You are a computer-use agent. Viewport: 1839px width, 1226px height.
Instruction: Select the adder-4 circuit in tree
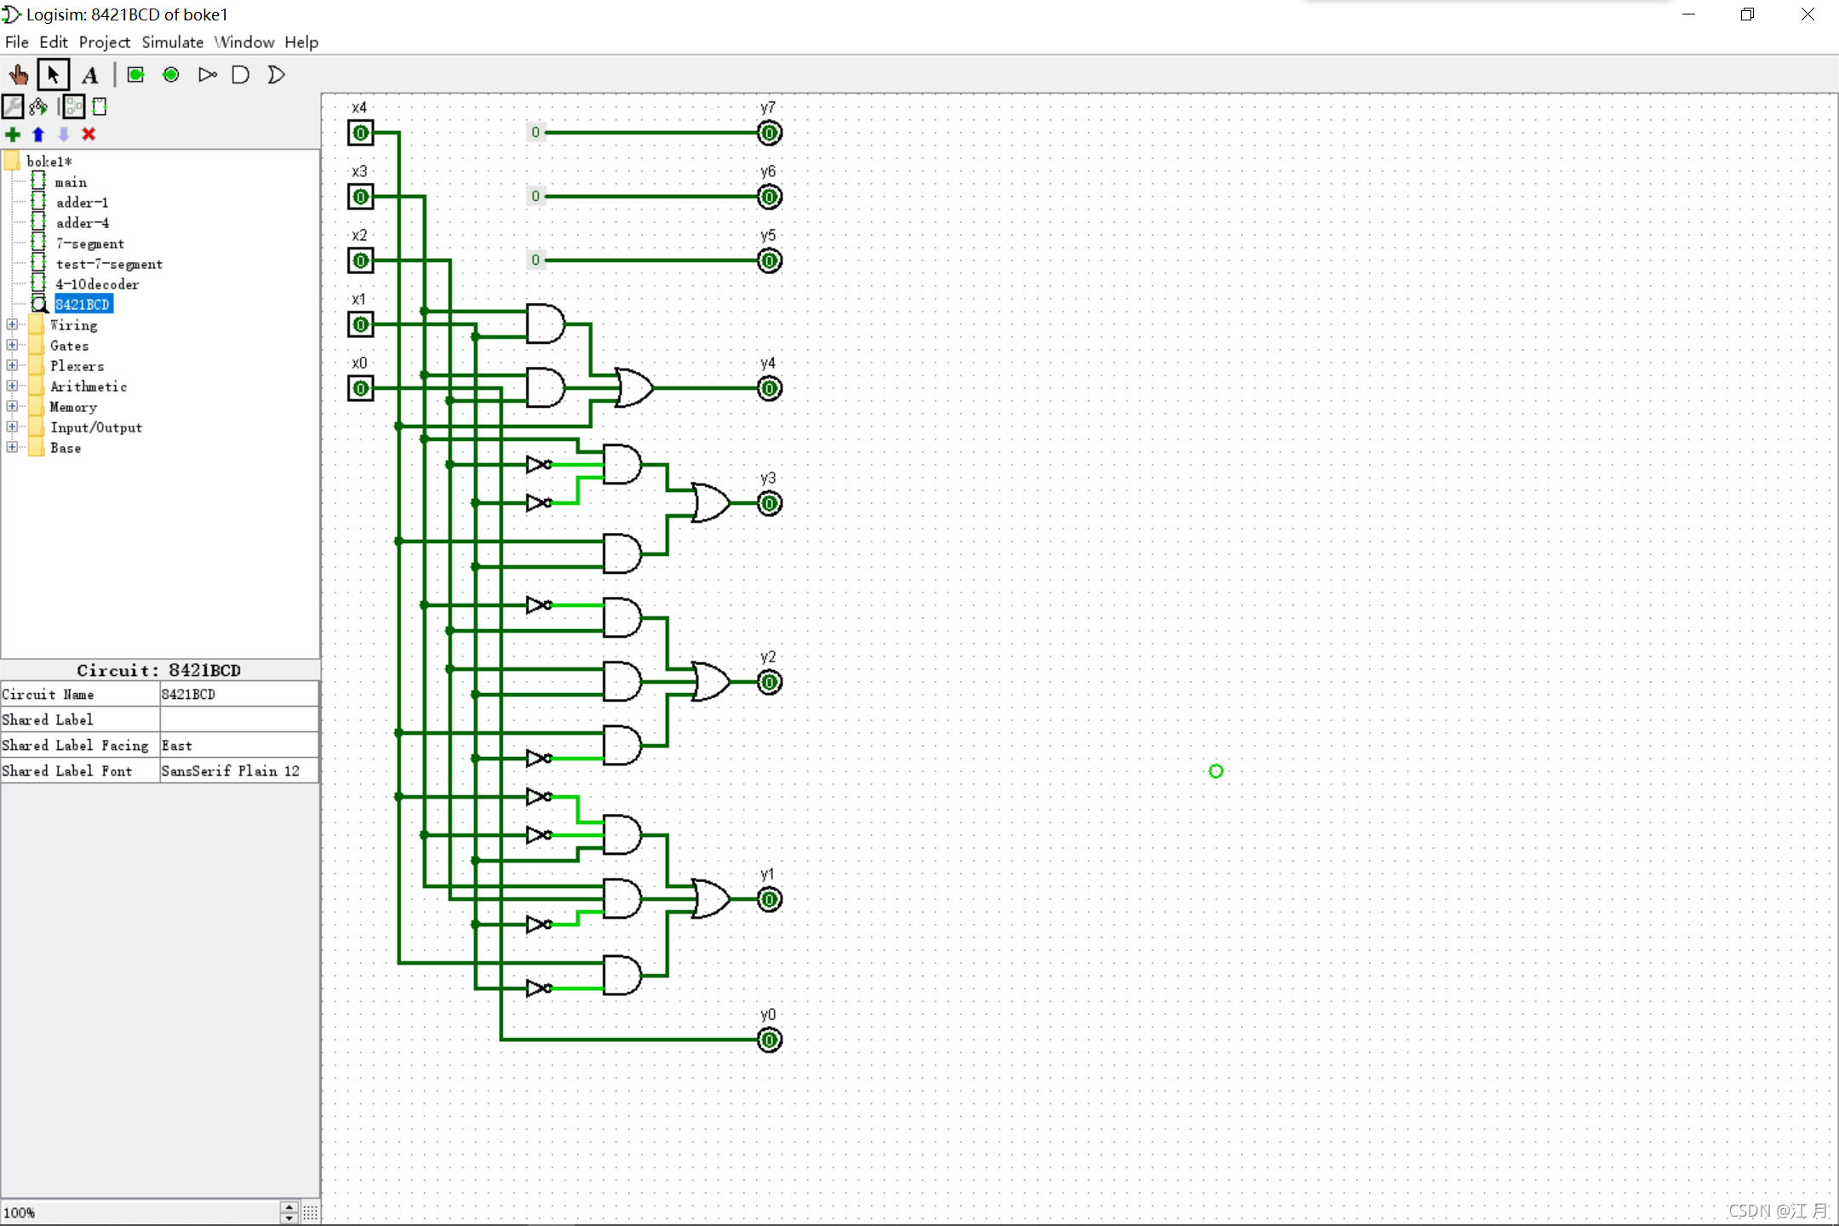[x=82, y=223]
